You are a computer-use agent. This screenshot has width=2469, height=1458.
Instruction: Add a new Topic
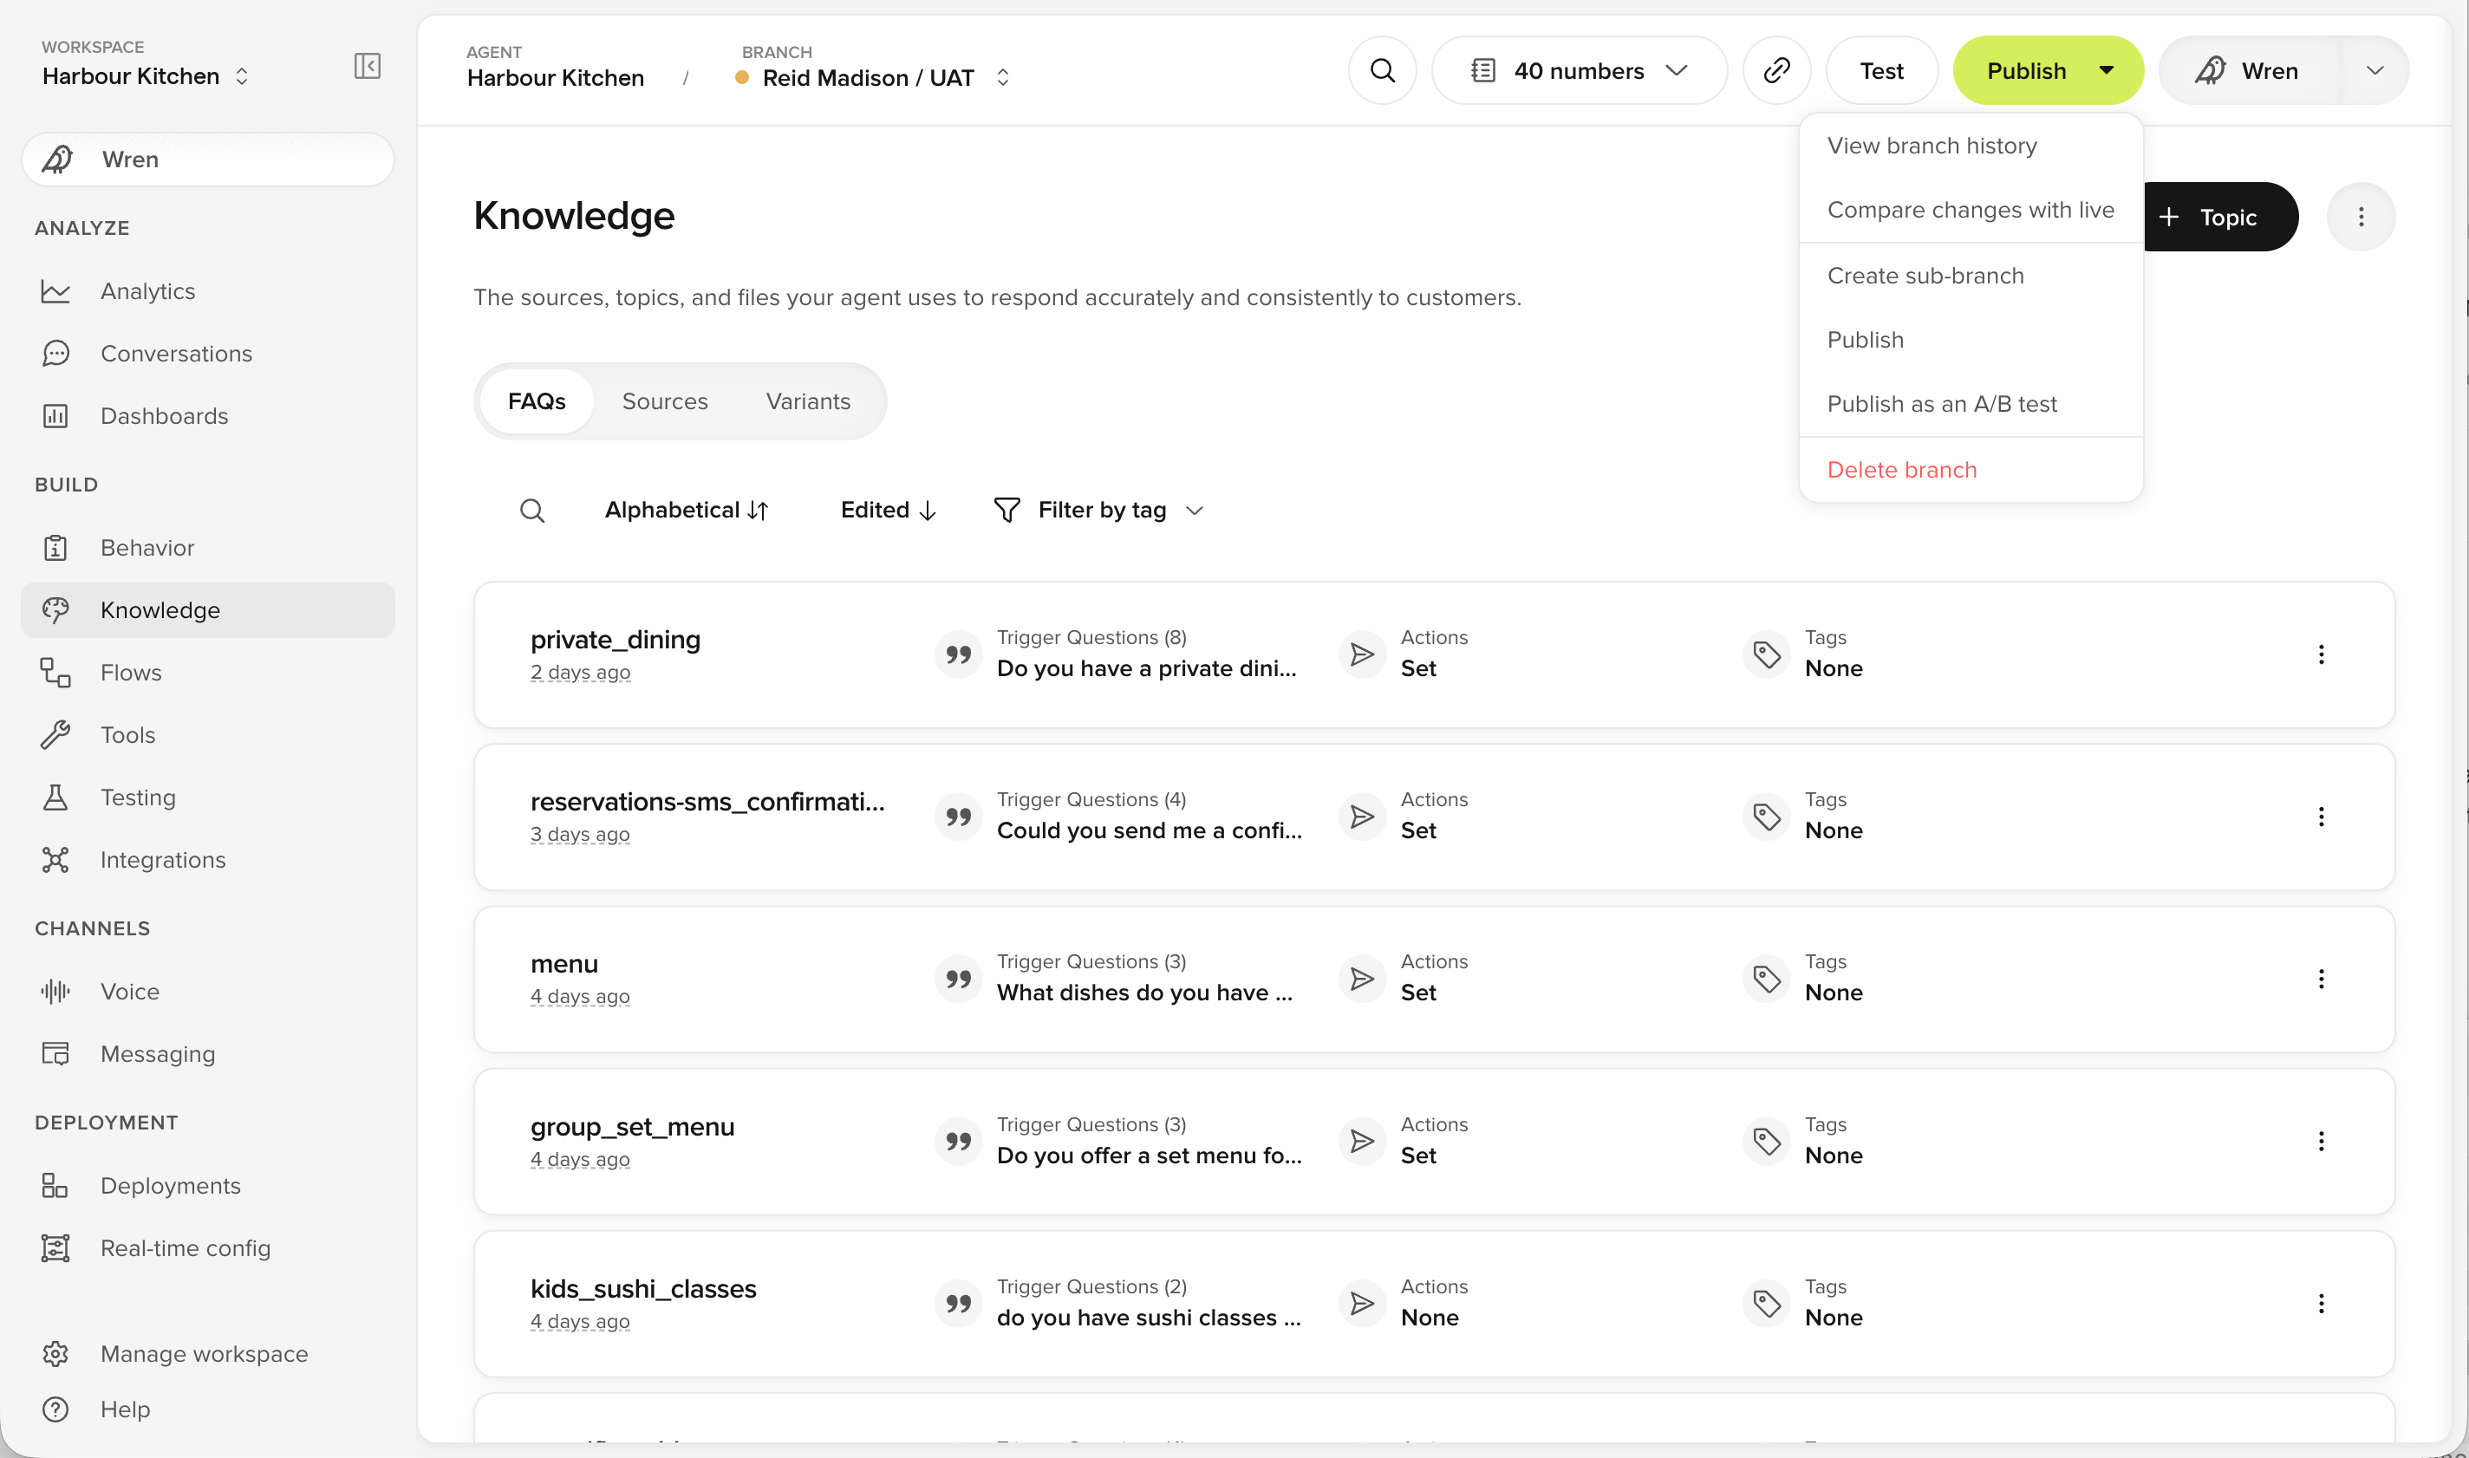click(x=2219, y=216)
